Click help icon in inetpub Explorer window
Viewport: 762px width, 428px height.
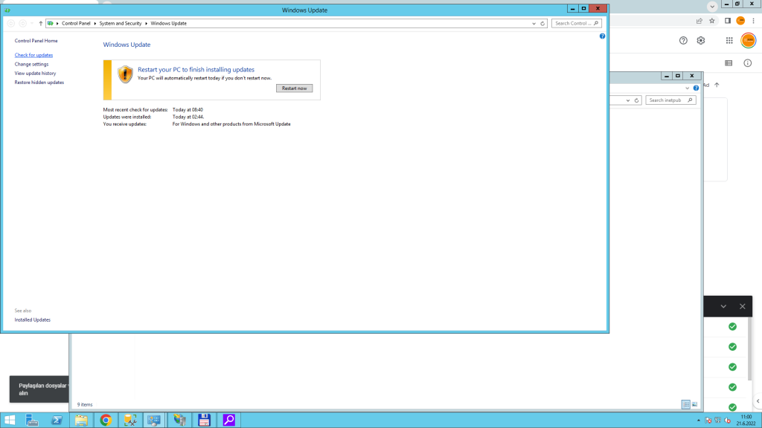click(696, 88)
